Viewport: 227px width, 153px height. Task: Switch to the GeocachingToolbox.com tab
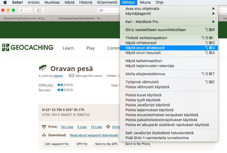[26, 18]
